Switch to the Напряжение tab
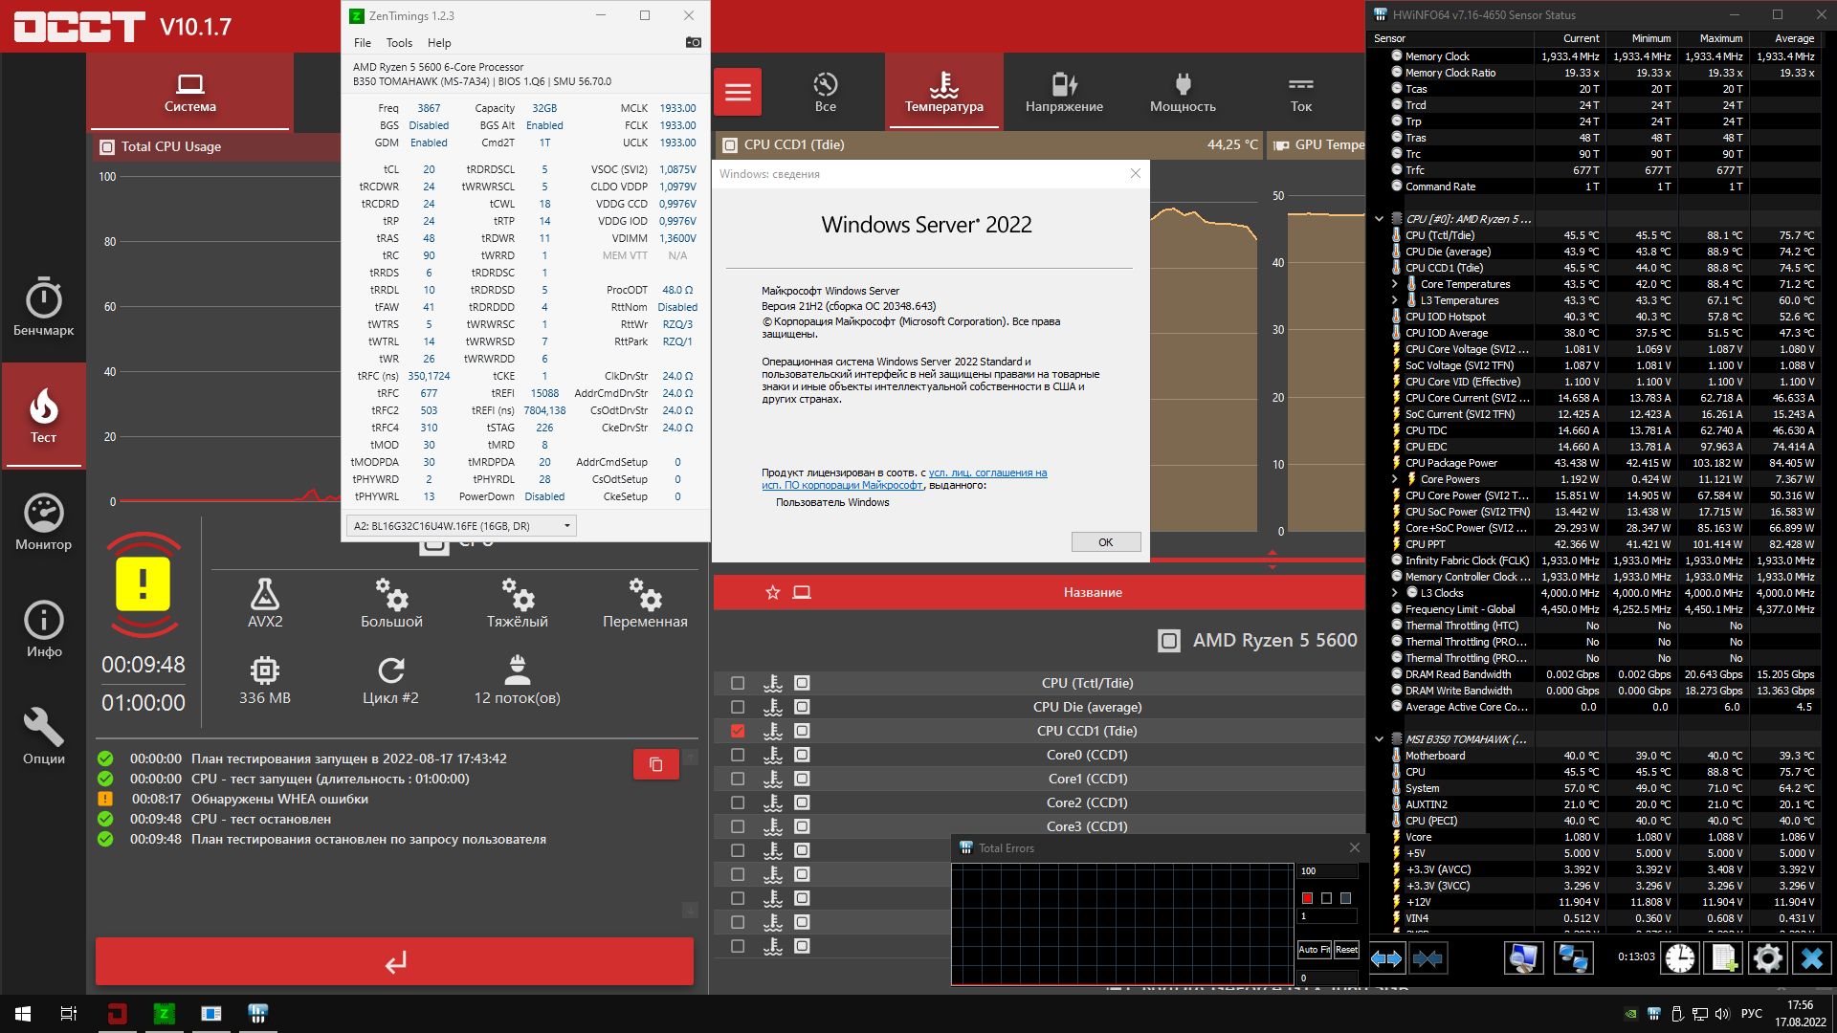 coord(1064,92)
